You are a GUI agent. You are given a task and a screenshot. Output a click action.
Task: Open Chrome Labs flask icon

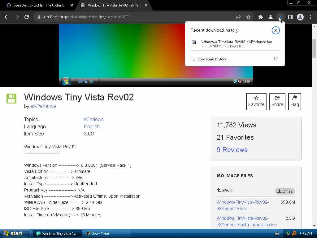click(x=270, y=17)
